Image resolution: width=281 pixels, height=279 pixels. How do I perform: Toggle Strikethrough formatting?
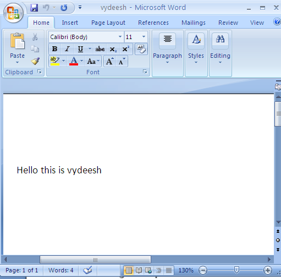pos(100,49)
